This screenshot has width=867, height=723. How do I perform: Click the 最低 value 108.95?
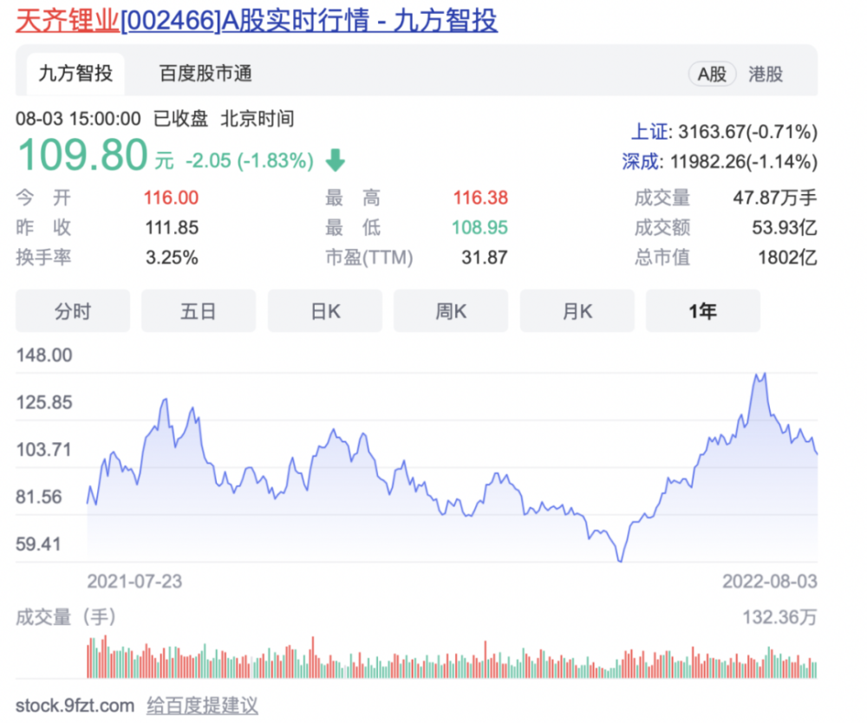pos(480,228)
